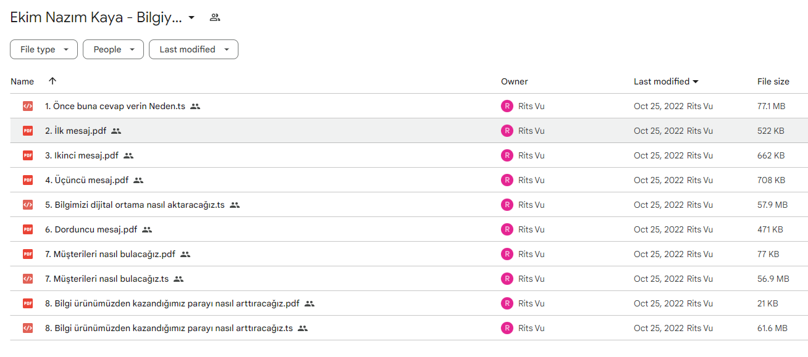
Task: Click the PDF icon of Dorduncu mesaj.pdf
Action: click(28, 229)
